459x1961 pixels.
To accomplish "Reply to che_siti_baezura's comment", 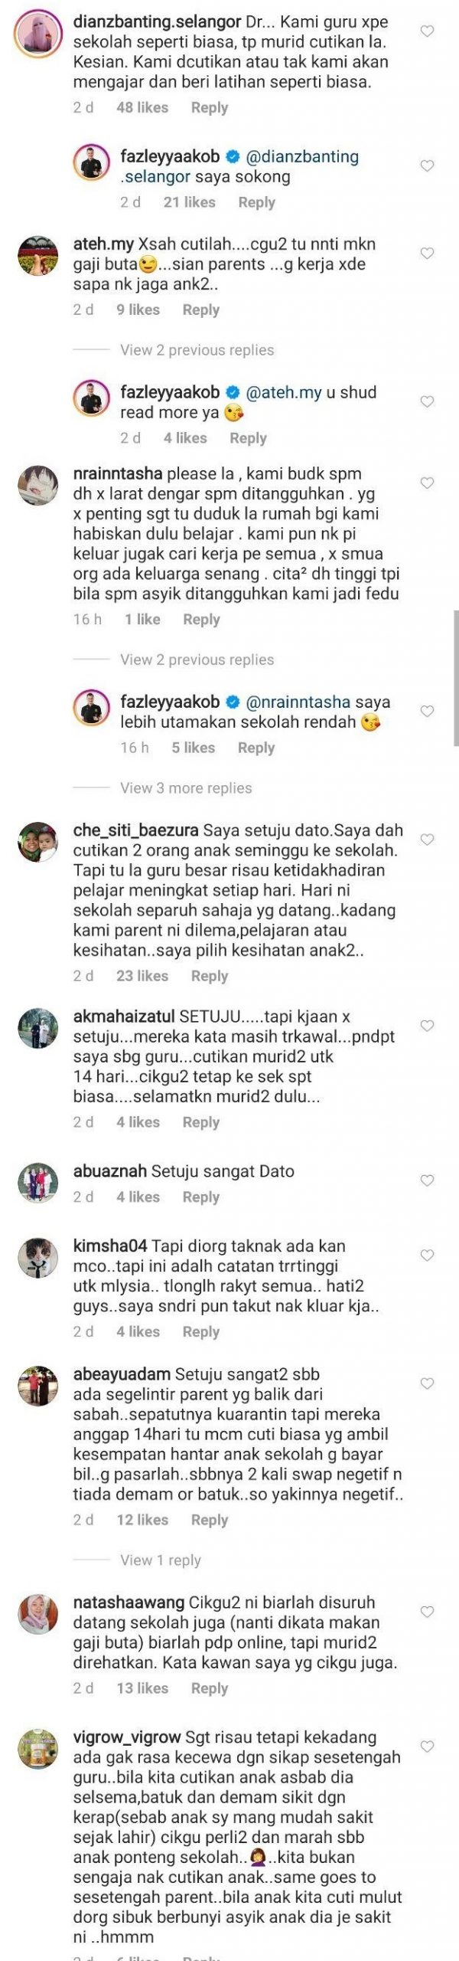I will (x=210, y=976).
